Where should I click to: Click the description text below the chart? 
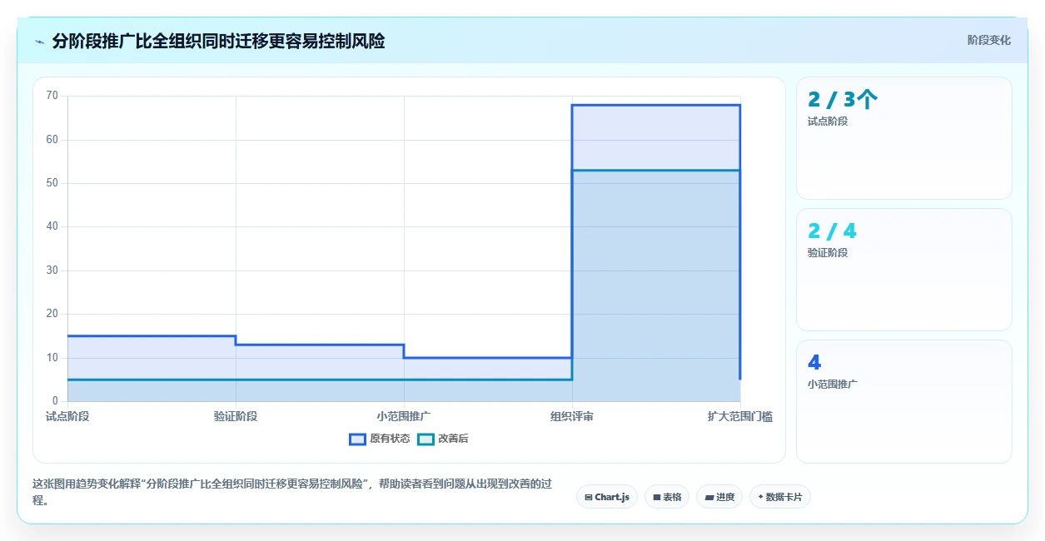tap(291, 493)
